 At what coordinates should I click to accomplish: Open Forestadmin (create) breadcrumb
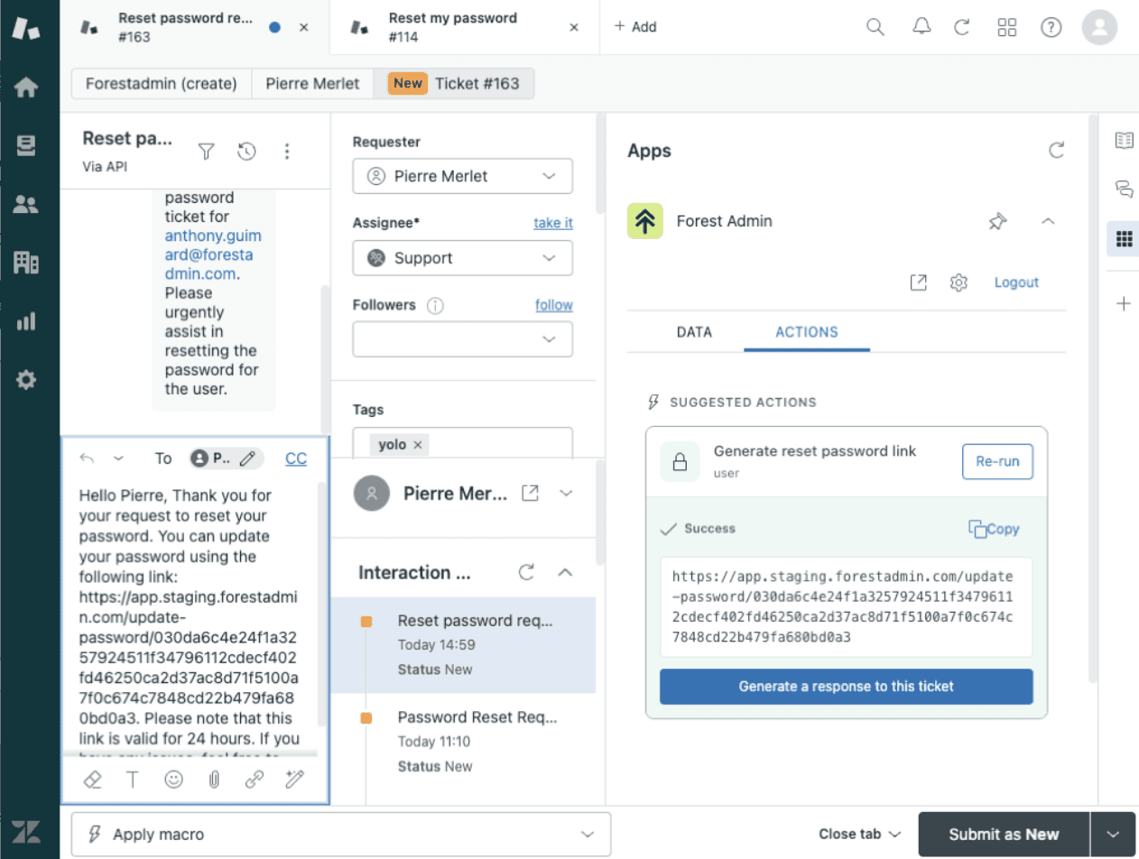[x=162, y=84]
